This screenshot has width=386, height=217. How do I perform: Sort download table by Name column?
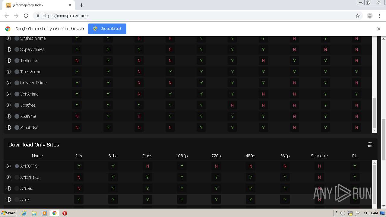[x=37, y=156]
